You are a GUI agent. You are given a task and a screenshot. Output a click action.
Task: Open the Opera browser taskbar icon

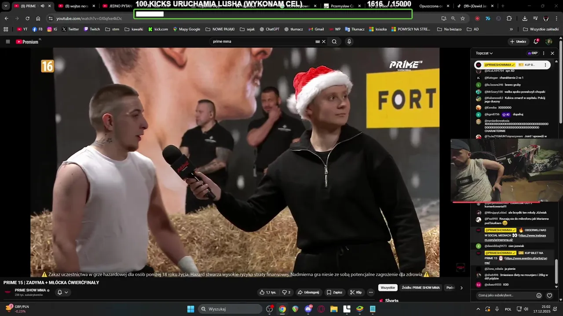pos(321,309)
